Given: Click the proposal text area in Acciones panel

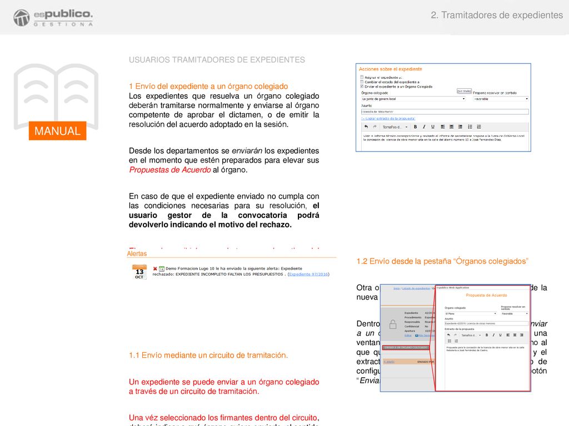Looking at the screenshot, I should coord(445,141).
